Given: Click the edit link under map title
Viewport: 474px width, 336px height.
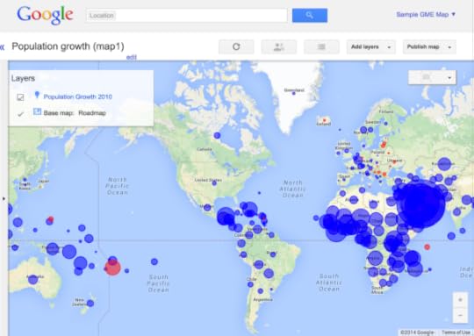Looking at the screenshot, I should coord(131,57).
